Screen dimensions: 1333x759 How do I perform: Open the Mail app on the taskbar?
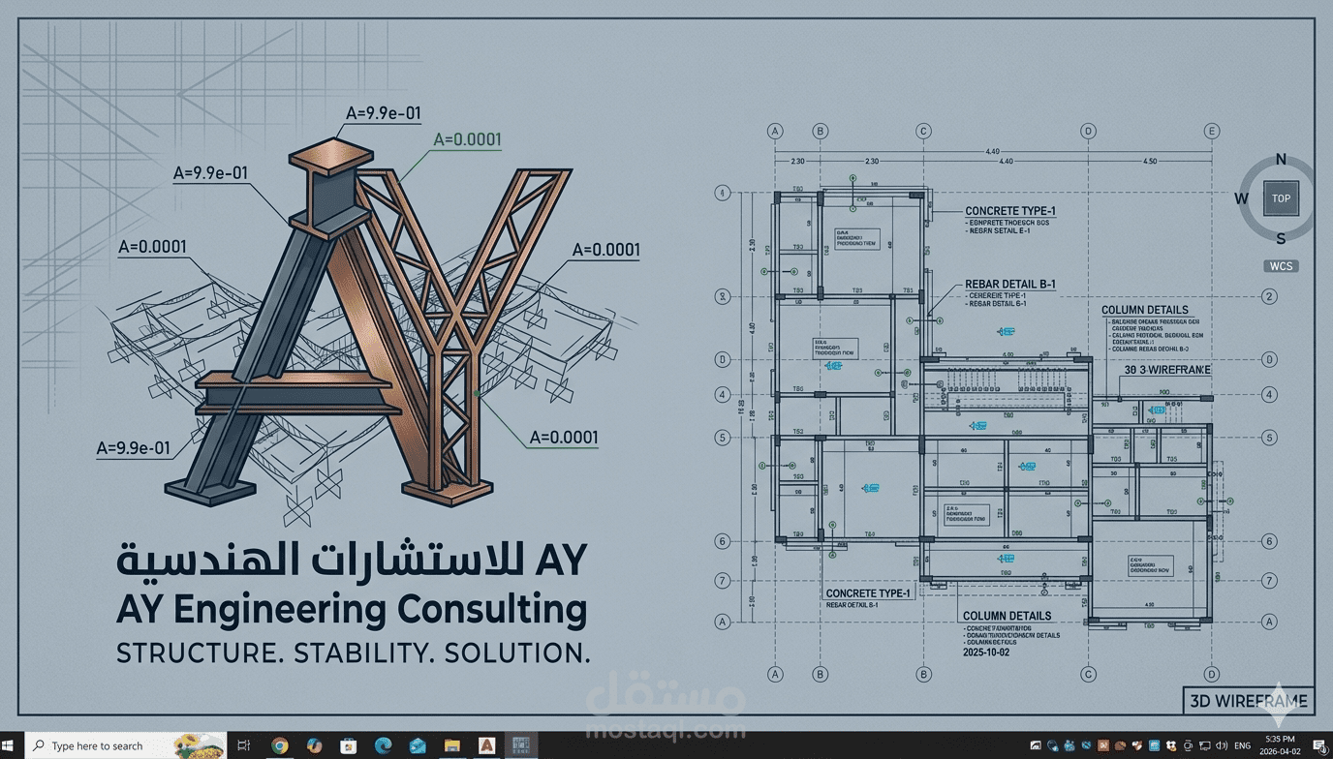pos(418,745)
